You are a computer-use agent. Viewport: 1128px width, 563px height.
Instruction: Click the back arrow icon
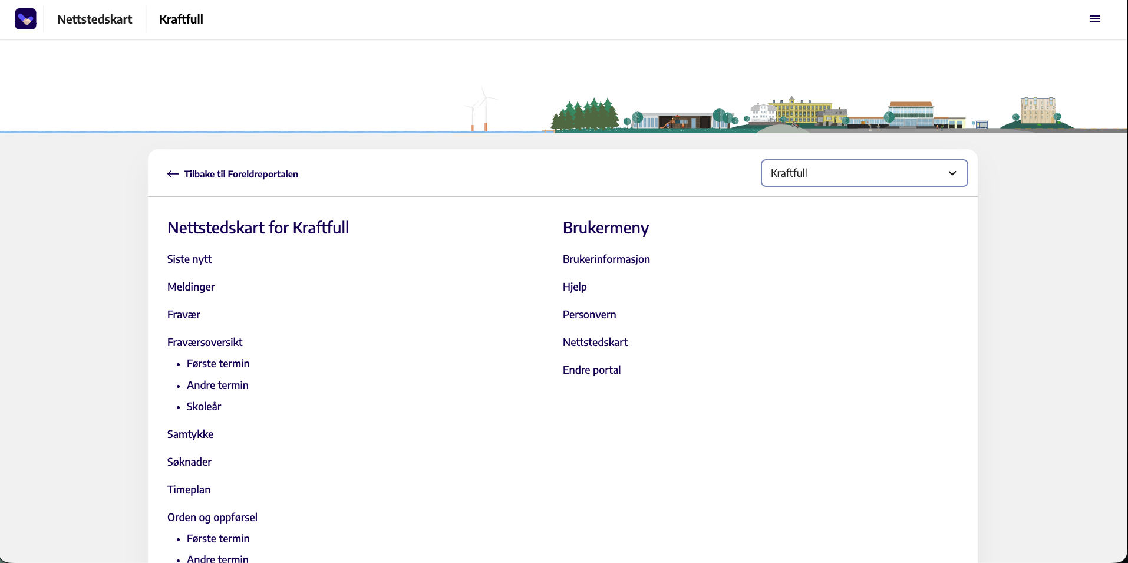tap(173, 174)
